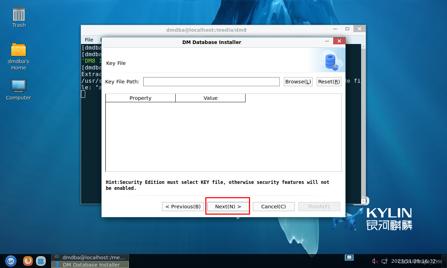Click the show desktop strip at taskbar end

[444, 261]
